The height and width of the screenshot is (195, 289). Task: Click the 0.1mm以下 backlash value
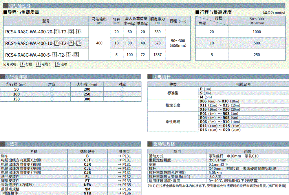click(x=218, y=164)
